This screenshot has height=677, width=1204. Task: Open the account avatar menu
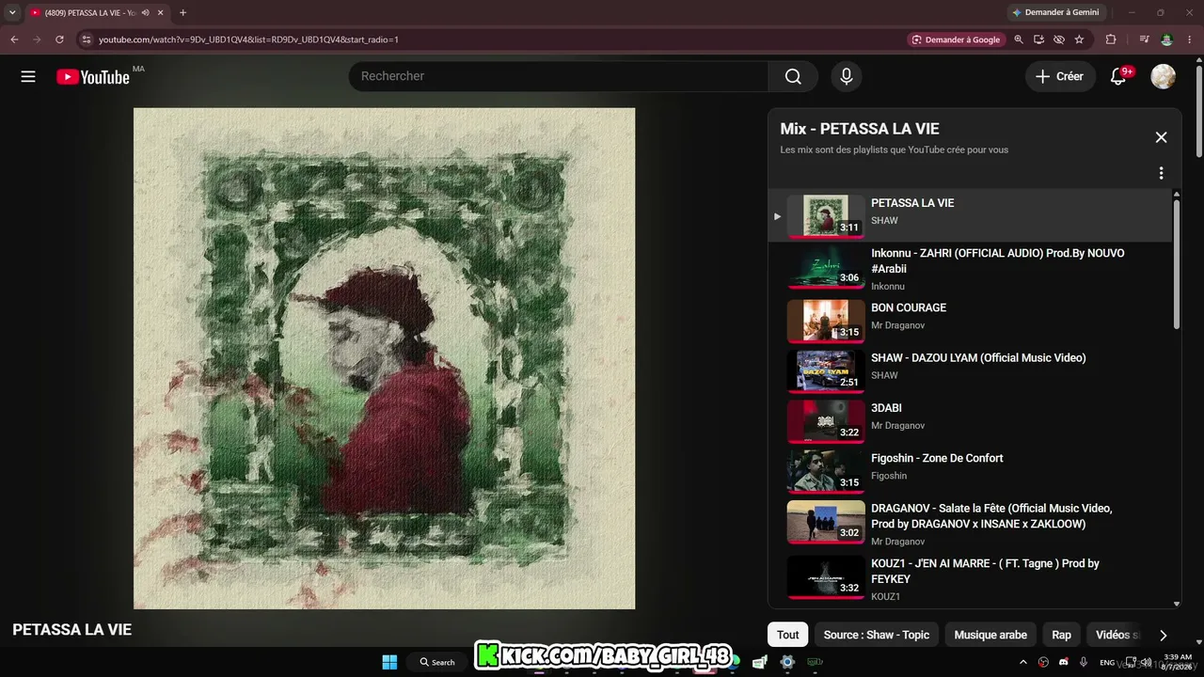[x=1164, y=76]
